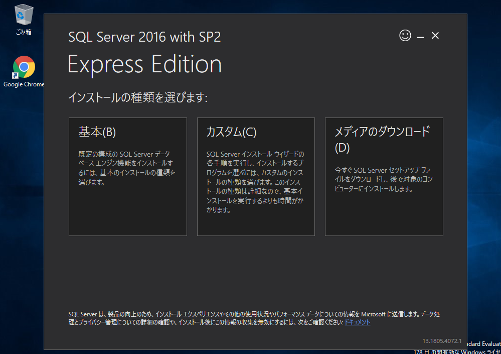Close the SQL Server installer window
This screenshot has width=501, height=354.
435,35
